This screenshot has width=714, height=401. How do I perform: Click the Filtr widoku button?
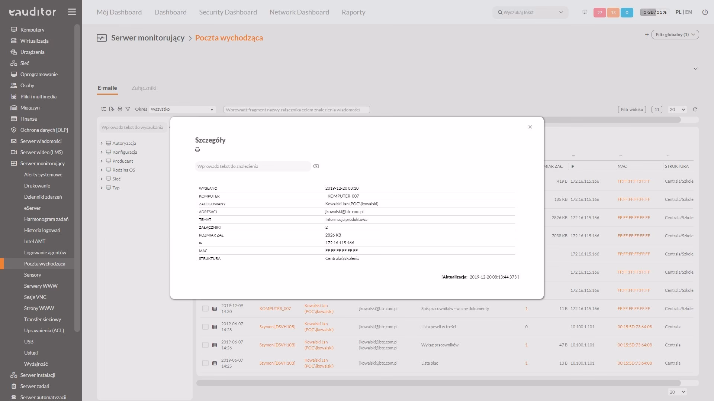point(631,110)
